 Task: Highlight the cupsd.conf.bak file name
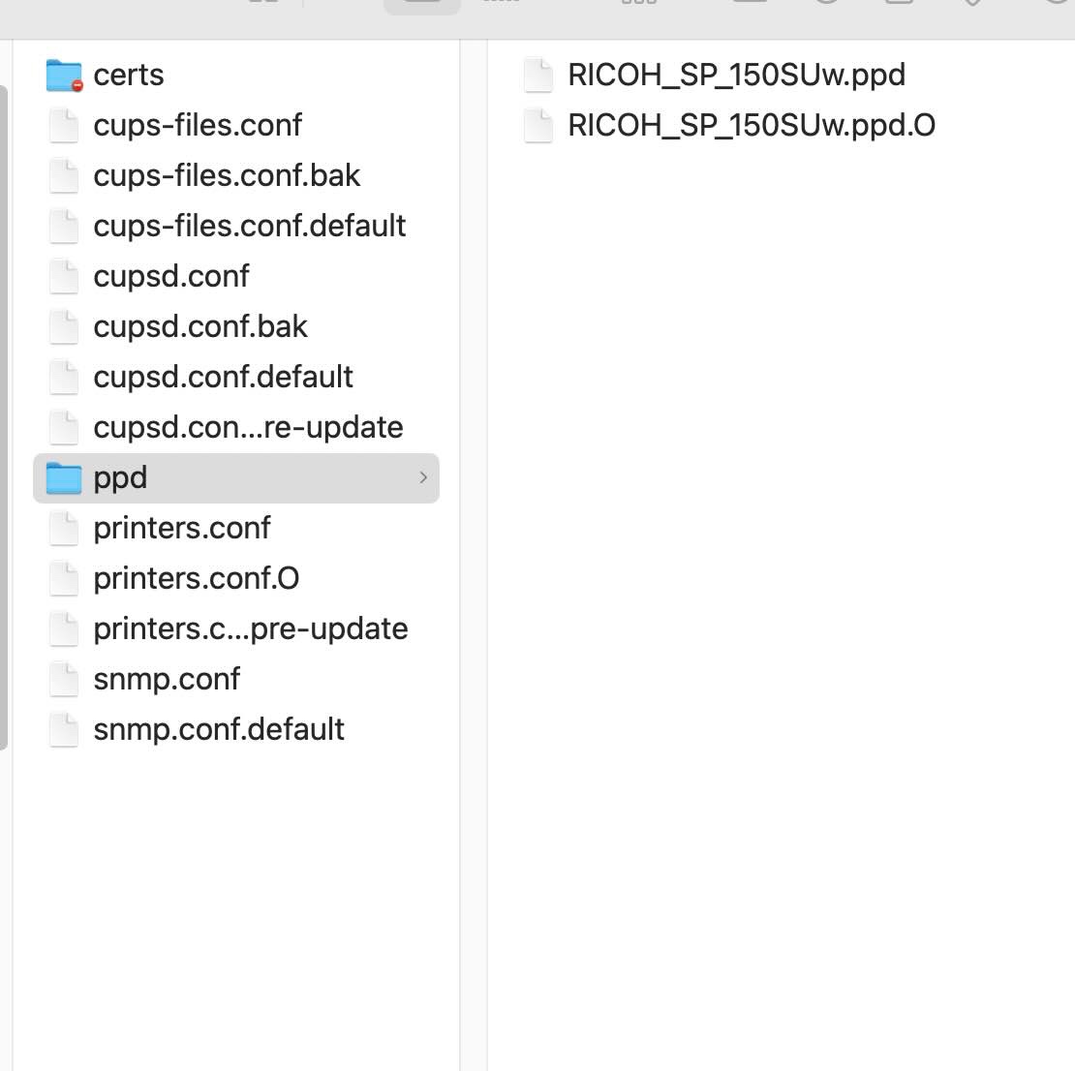point(200,326)
